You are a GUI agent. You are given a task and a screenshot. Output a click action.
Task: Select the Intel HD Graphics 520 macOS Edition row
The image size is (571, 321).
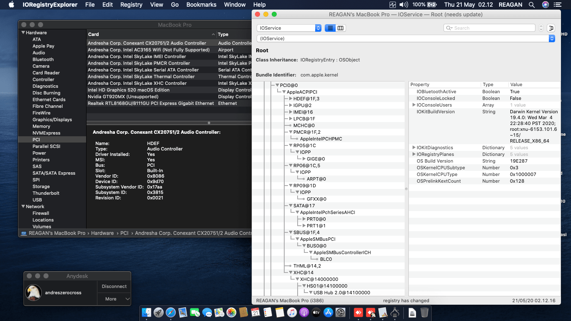(169, 90)
